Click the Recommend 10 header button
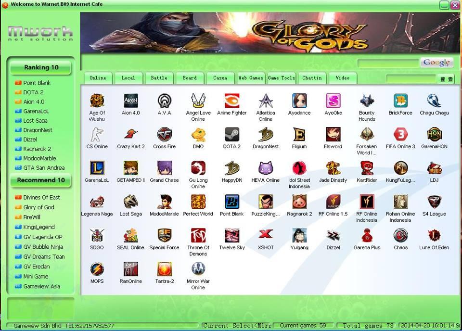The width and height of the screenshot is (462, 331). [x=41, y=180]
